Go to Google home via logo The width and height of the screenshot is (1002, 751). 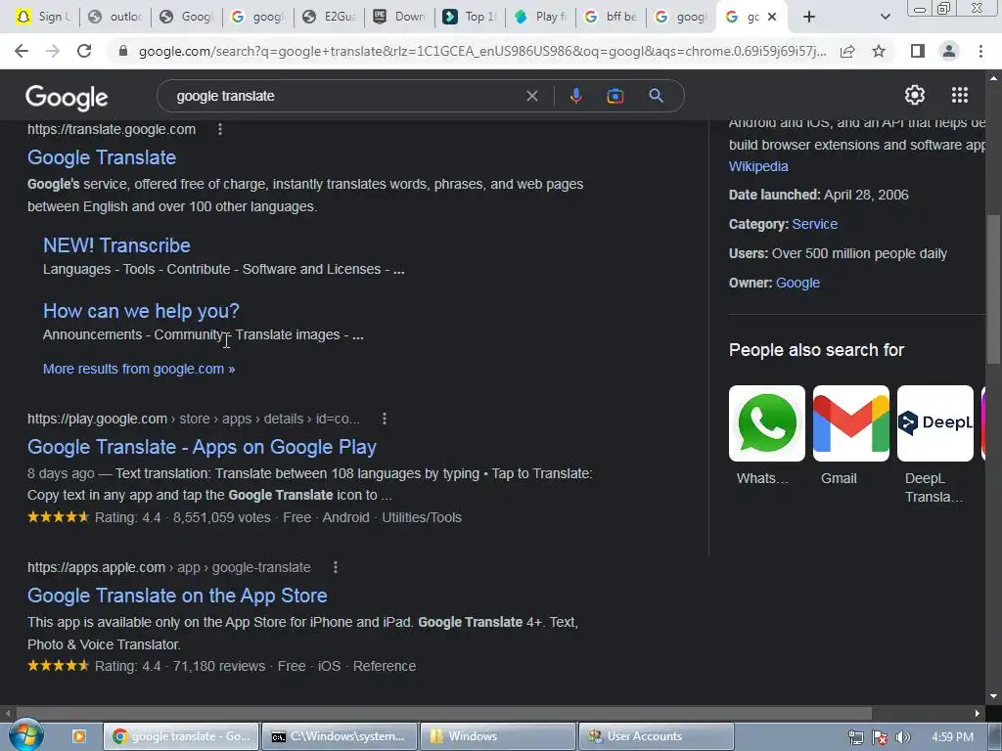[x=67, y=97]
